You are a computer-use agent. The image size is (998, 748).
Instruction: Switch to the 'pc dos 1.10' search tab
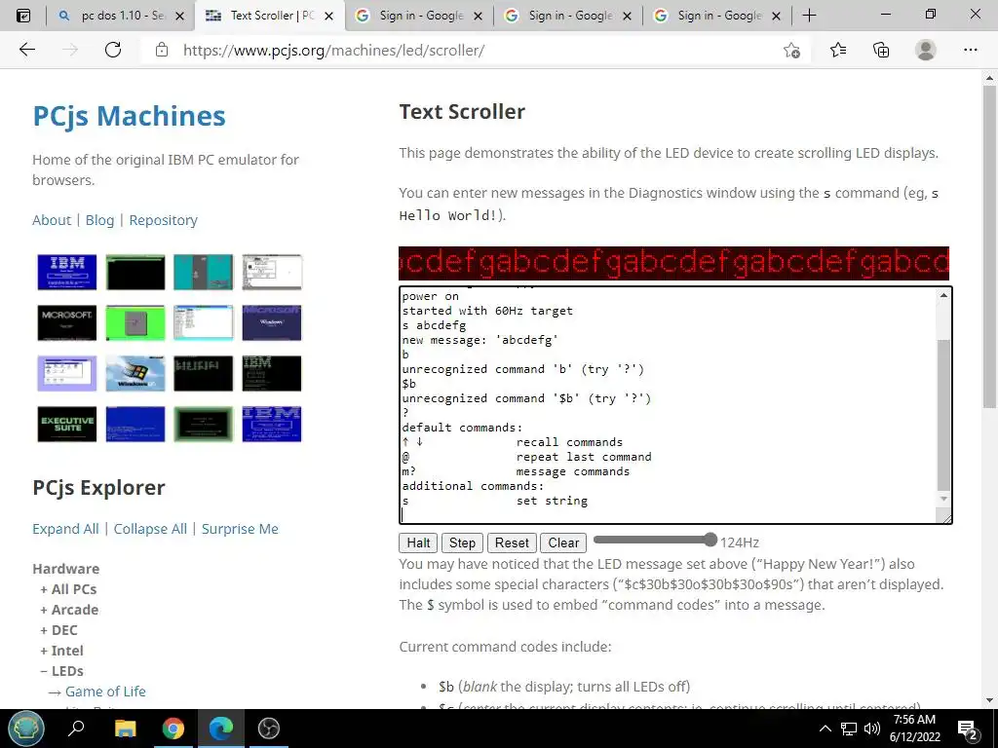click(x=120, y=16)
